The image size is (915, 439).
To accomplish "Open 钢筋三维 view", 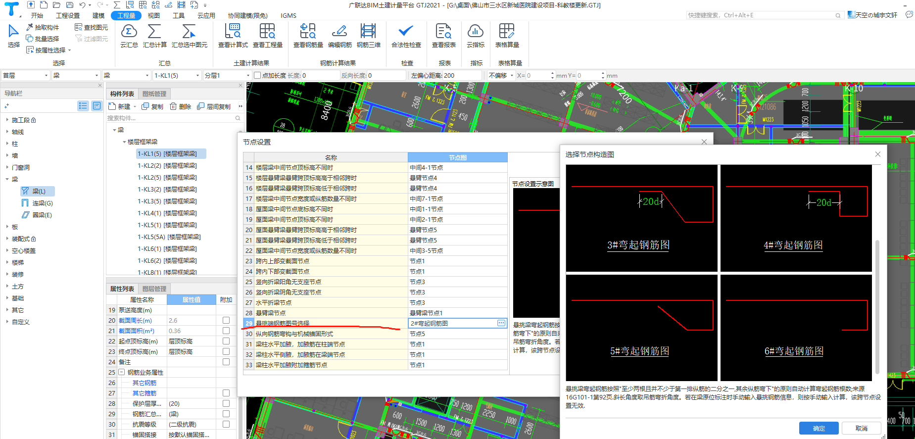I will pyautogui.click(x=369, y=36).
